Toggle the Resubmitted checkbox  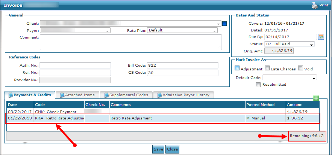click(x=258, y=85)
